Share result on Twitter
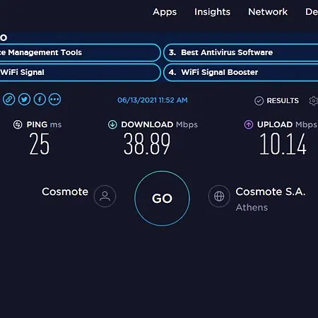Image resolution: width=318 pixels, height=318 pixels. click(24, 100)
